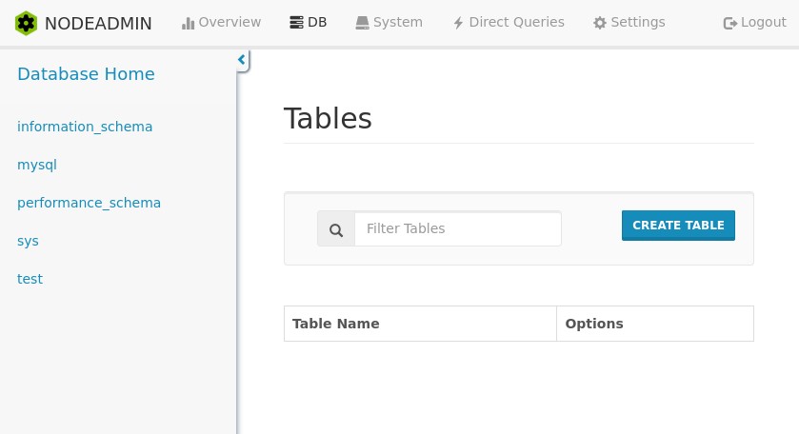Open the mysql database
The width and height of the screenshot is (799, 434).
pyautogui.click(x=37, y=165)
